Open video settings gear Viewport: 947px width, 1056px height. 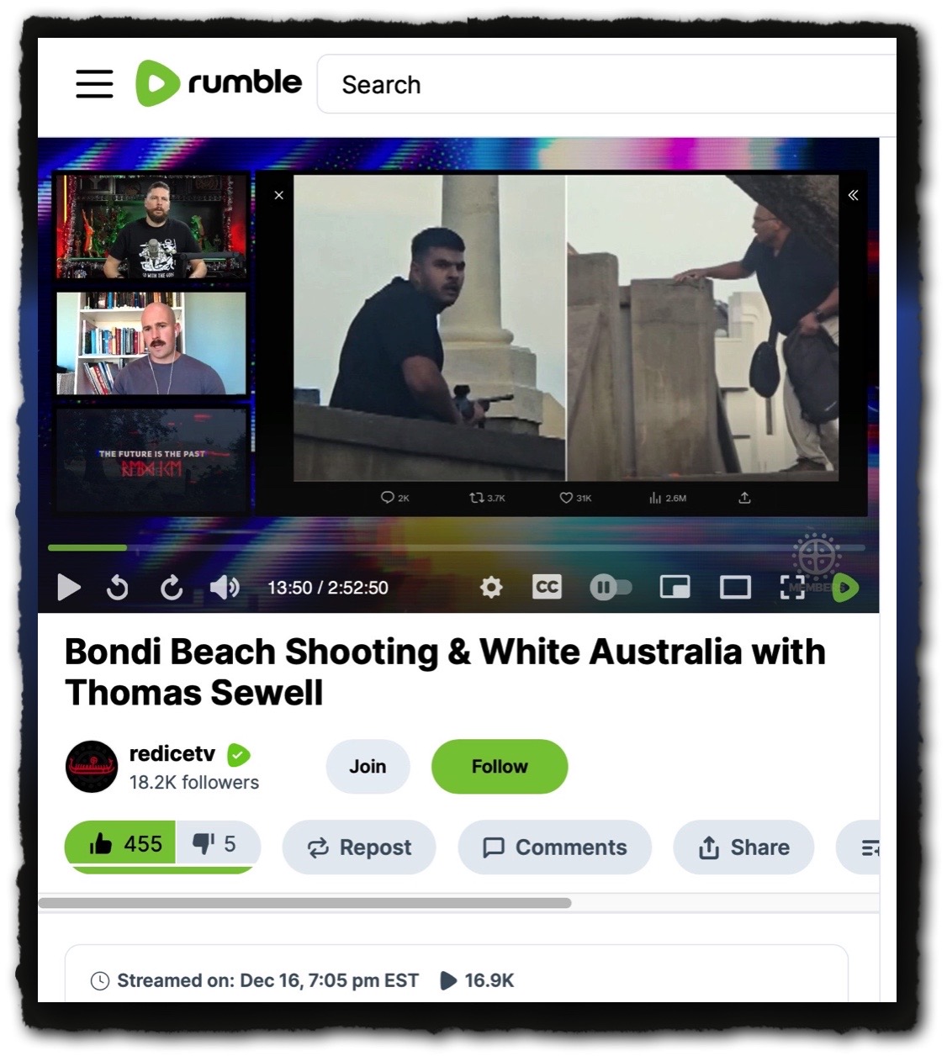click(x=491, y=587)
